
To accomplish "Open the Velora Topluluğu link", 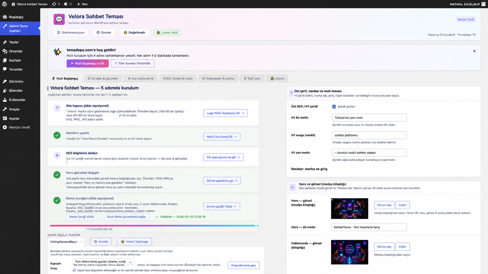I will click(135, 242).
